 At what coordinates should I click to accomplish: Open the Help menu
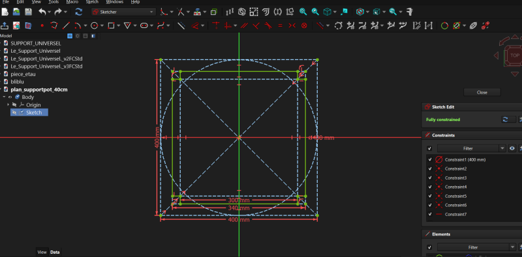pos(135,2)
